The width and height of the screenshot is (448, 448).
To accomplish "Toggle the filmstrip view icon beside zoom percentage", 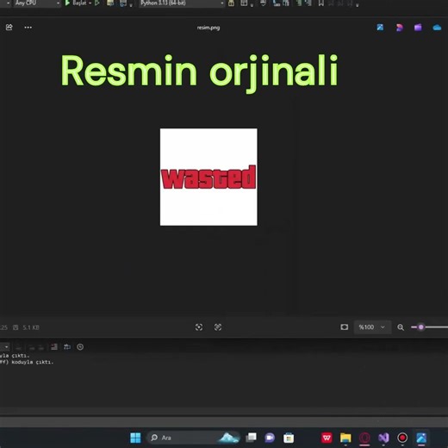I will (345, 327).
